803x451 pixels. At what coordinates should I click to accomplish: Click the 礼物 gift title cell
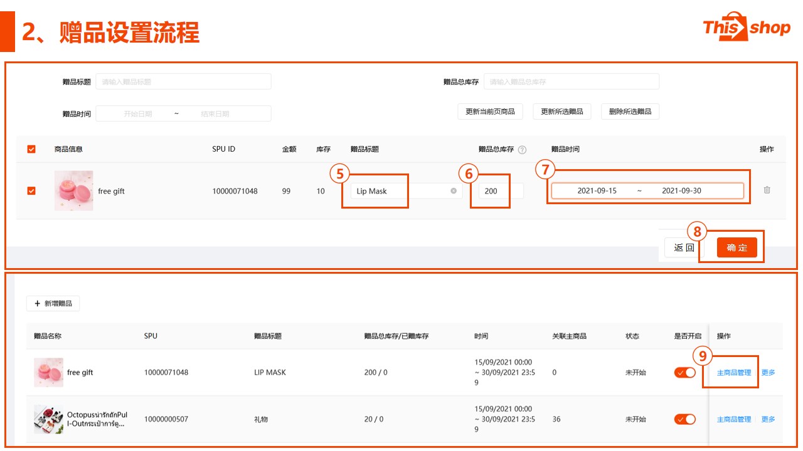(x=261, y=419)
